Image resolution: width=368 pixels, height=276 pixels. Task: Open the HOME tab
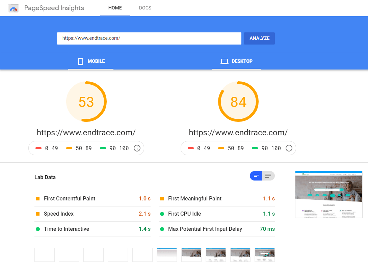click(x=115, y=8)
